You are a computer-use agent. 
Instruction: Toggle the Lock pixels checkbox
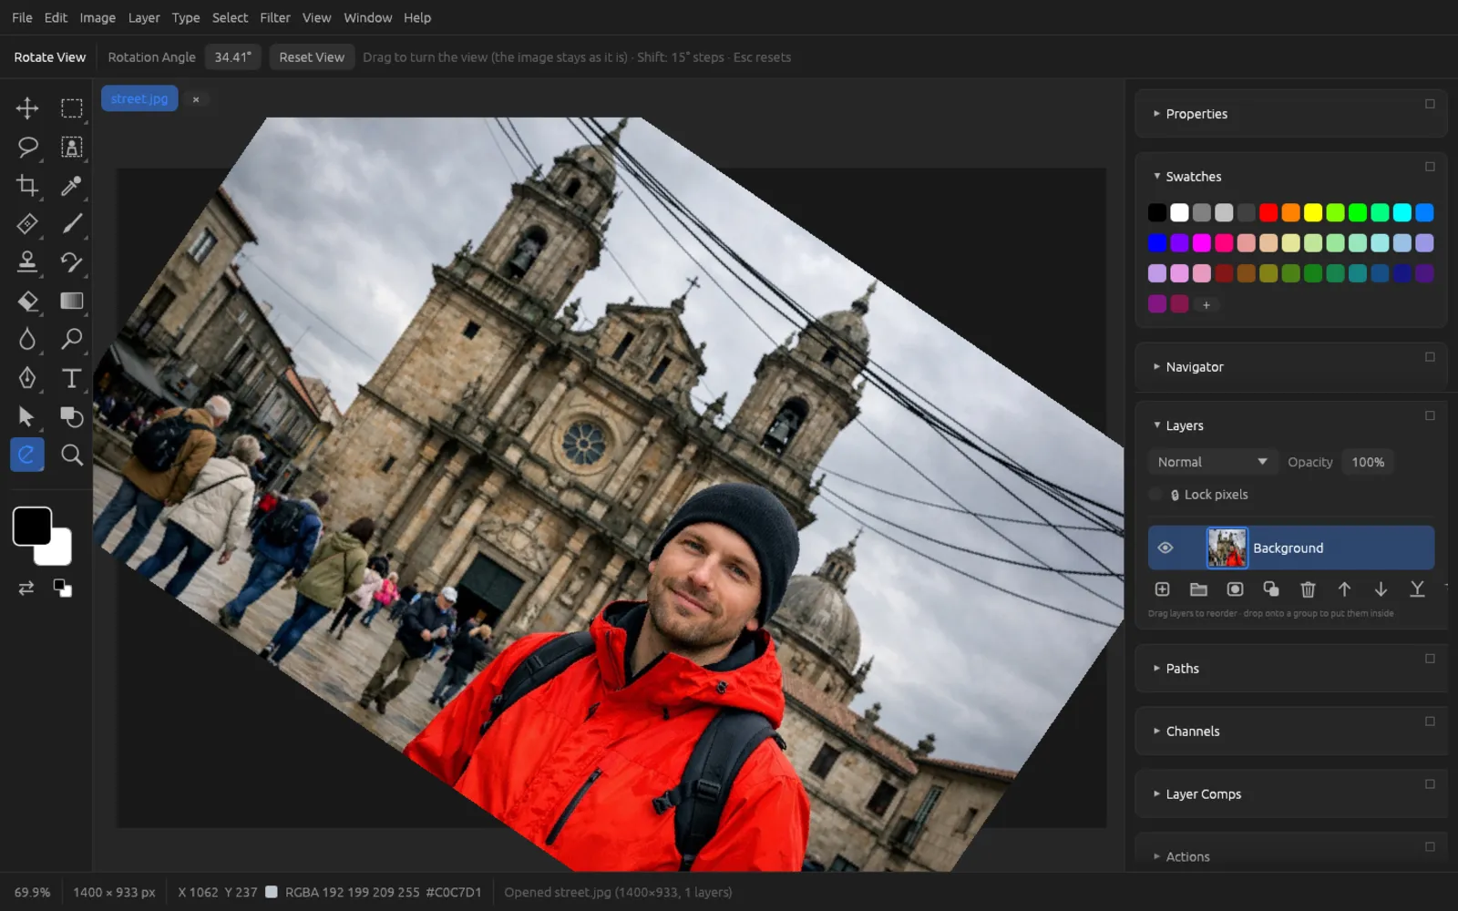[x=1155, y=495]
